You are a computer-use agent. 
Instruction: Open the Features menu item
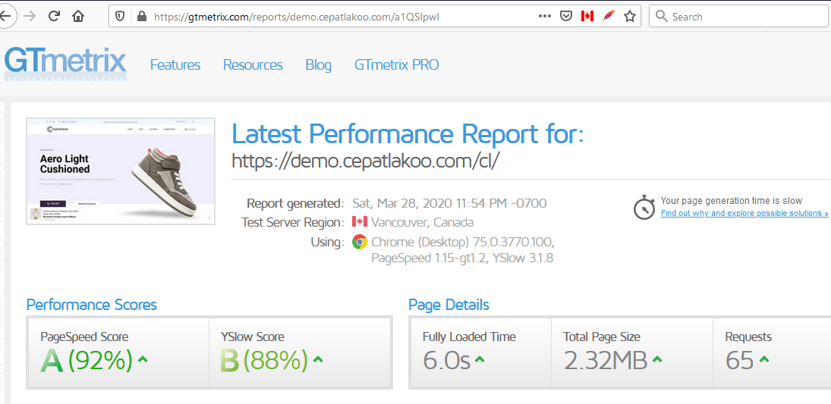coord(175,65)
